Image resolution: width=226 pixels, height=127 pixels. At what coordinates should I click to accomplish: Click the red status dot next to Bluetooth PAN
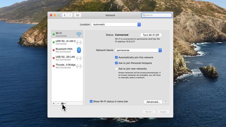click(x=54, y=50)
